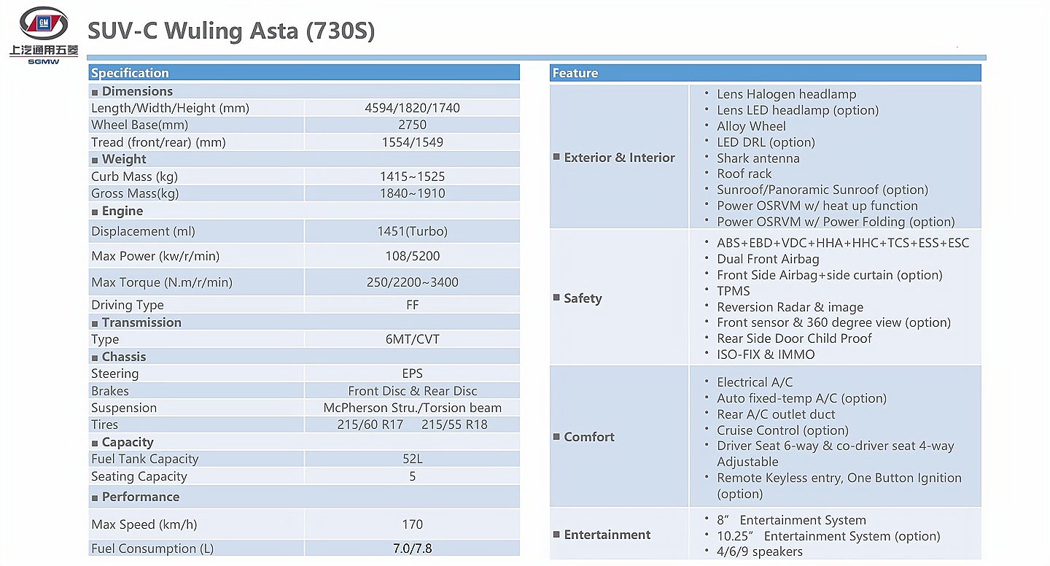1050x566 pixels.
Task: Click the SGMW logo
Action: (x=44, y=36)
